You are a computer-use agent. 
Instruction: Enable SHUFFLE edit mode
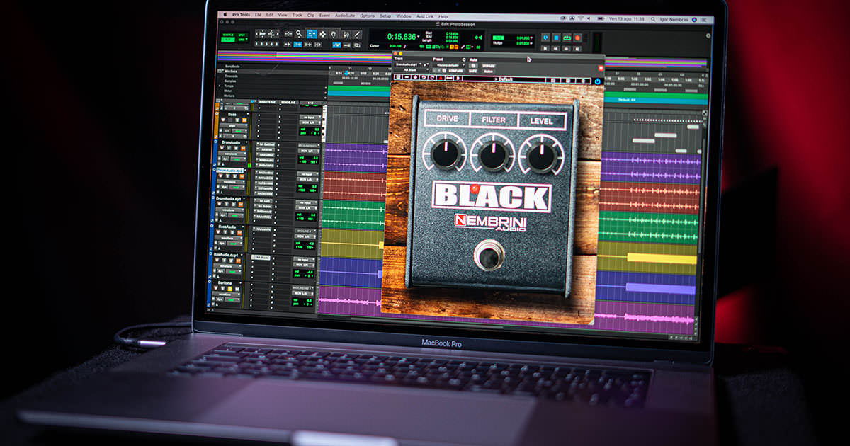pyautogui.click(x=228, y=35)
